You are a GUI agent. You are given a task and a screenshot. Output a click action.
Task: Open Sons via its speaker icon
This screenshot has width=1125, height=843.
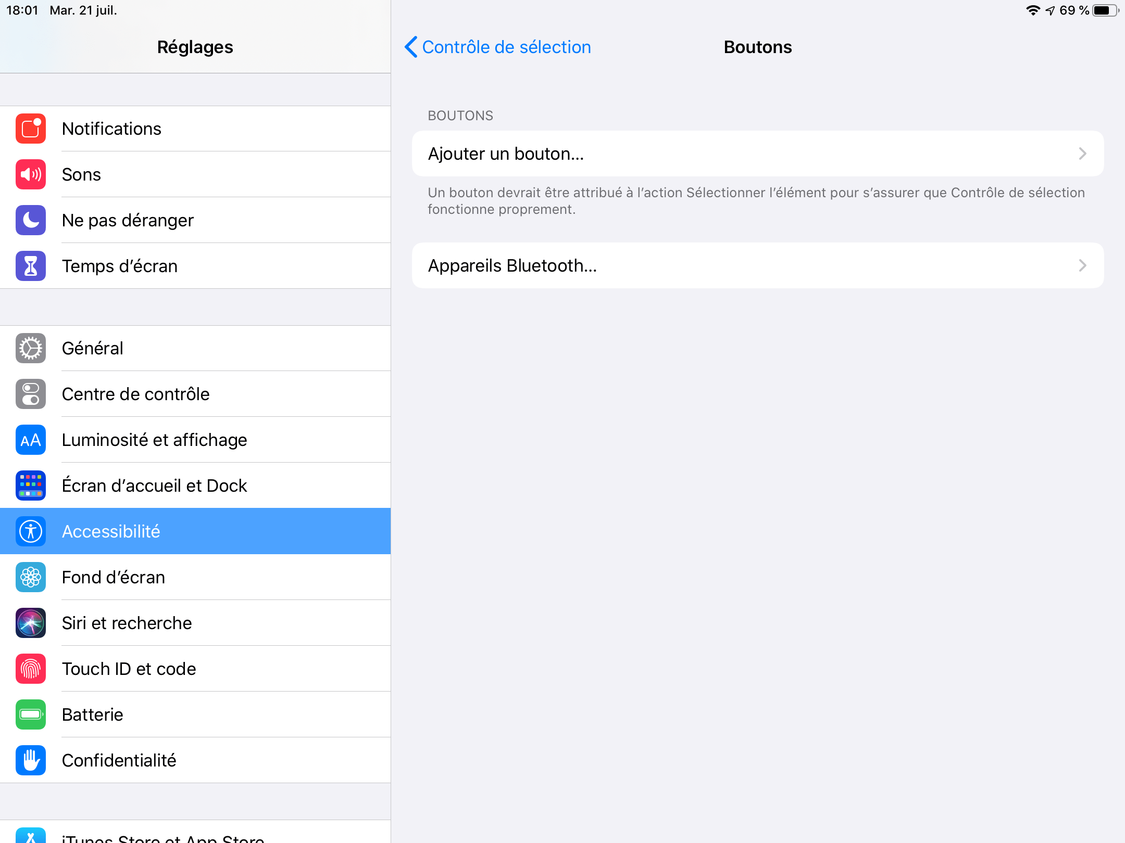(31, 174)
